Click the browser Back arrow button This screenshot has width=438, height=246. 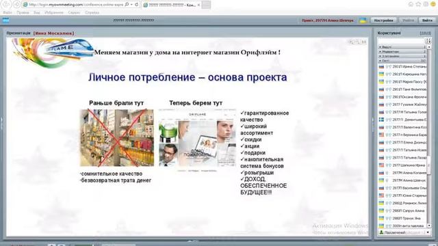(x=6, y=4)
